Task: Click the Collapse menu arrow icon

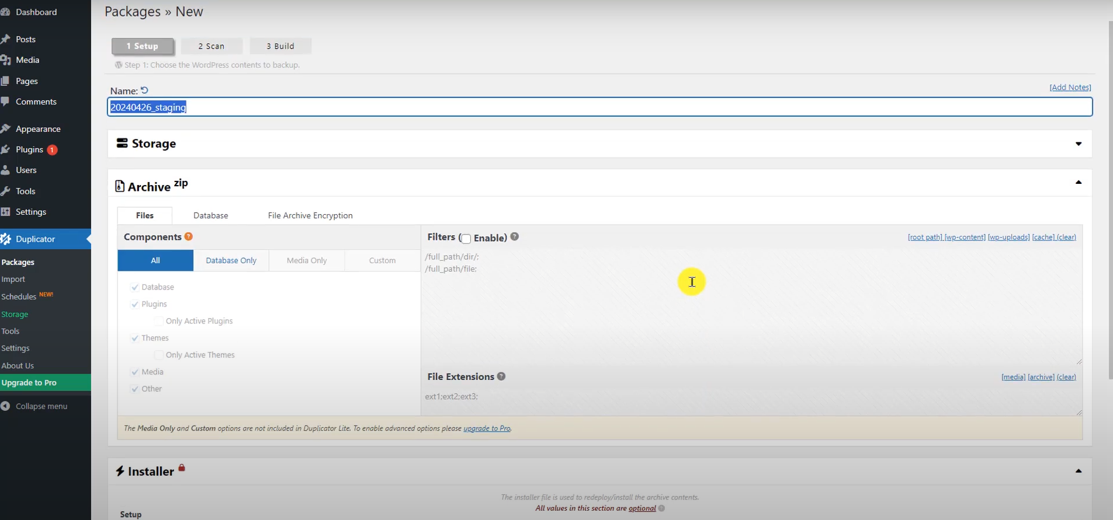Action: [6, 406]
